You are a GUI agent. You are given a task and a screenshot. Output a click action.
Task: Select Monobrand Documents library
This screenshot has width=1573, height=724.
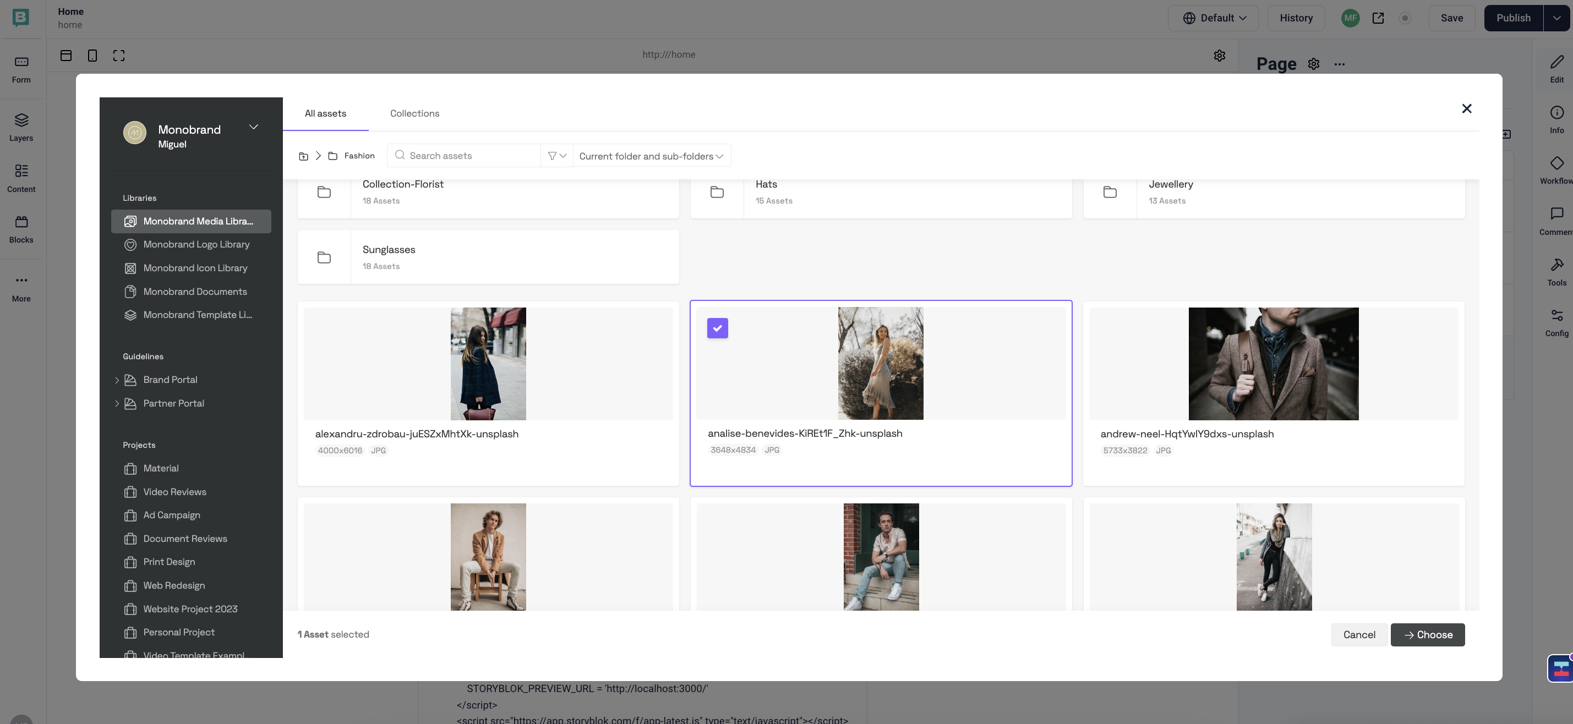pos(191,292)
